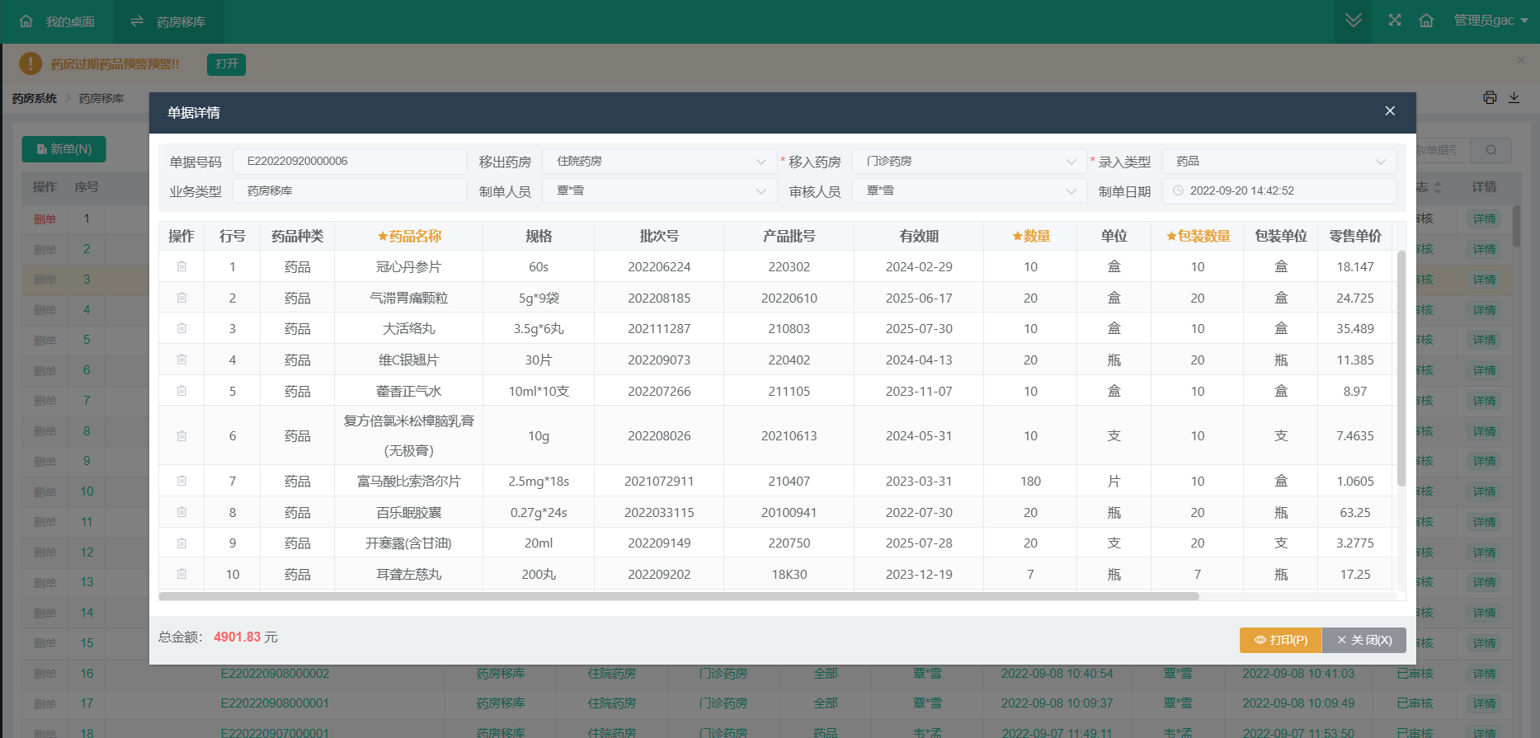Open 移入药房 dropdown showing 门诊药房
The image size is (1540, 738).
click(969, 162)
